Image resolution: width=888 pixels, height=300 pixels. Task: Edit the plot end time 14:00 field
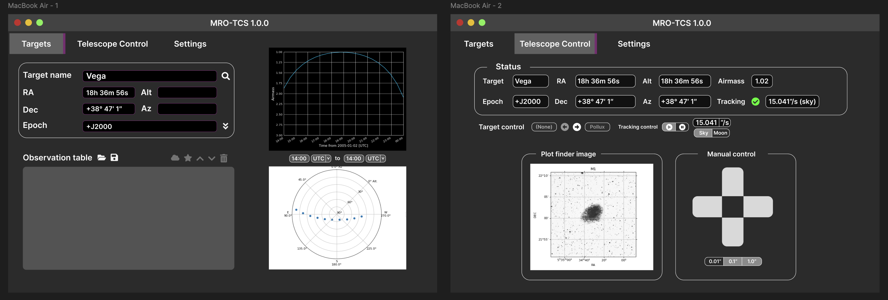coord(354,158)
